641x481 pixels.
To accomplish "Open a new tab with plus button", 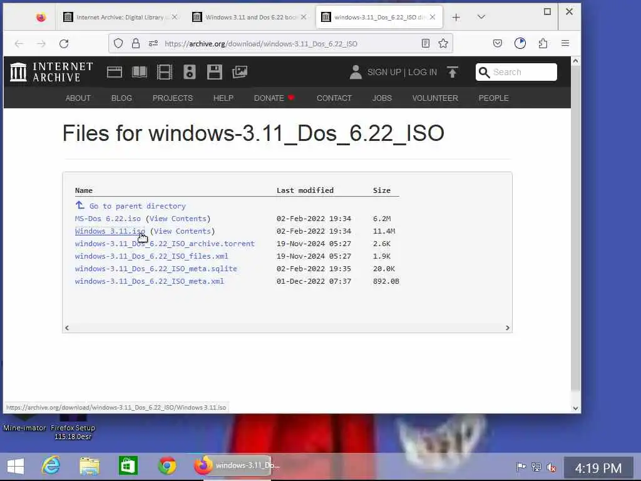I will (x=456, y=17).
